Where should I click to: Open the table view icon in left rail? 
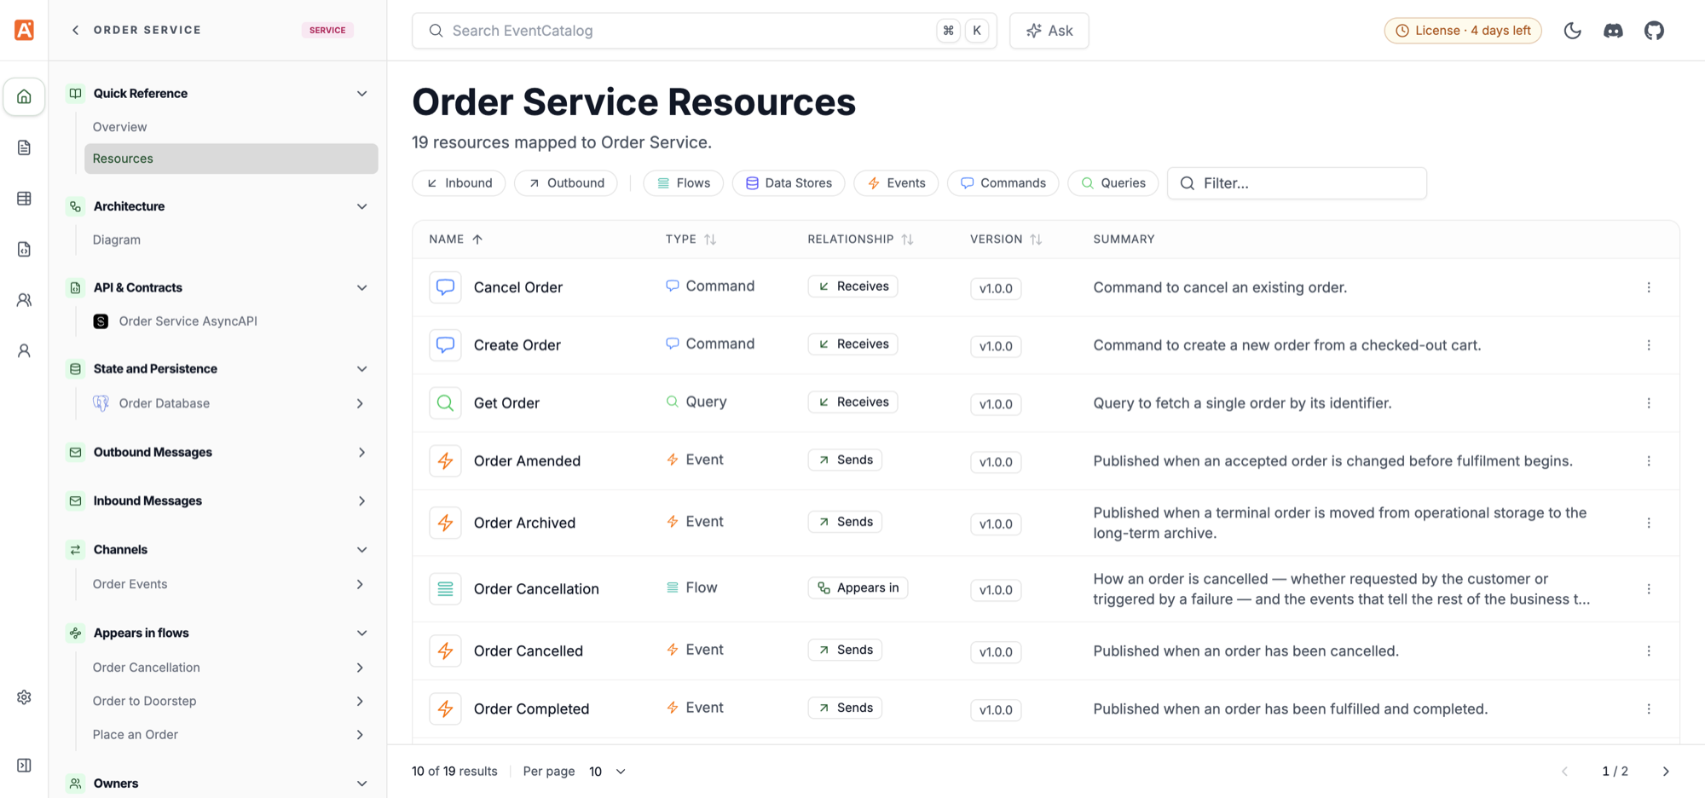click(24, 198)
